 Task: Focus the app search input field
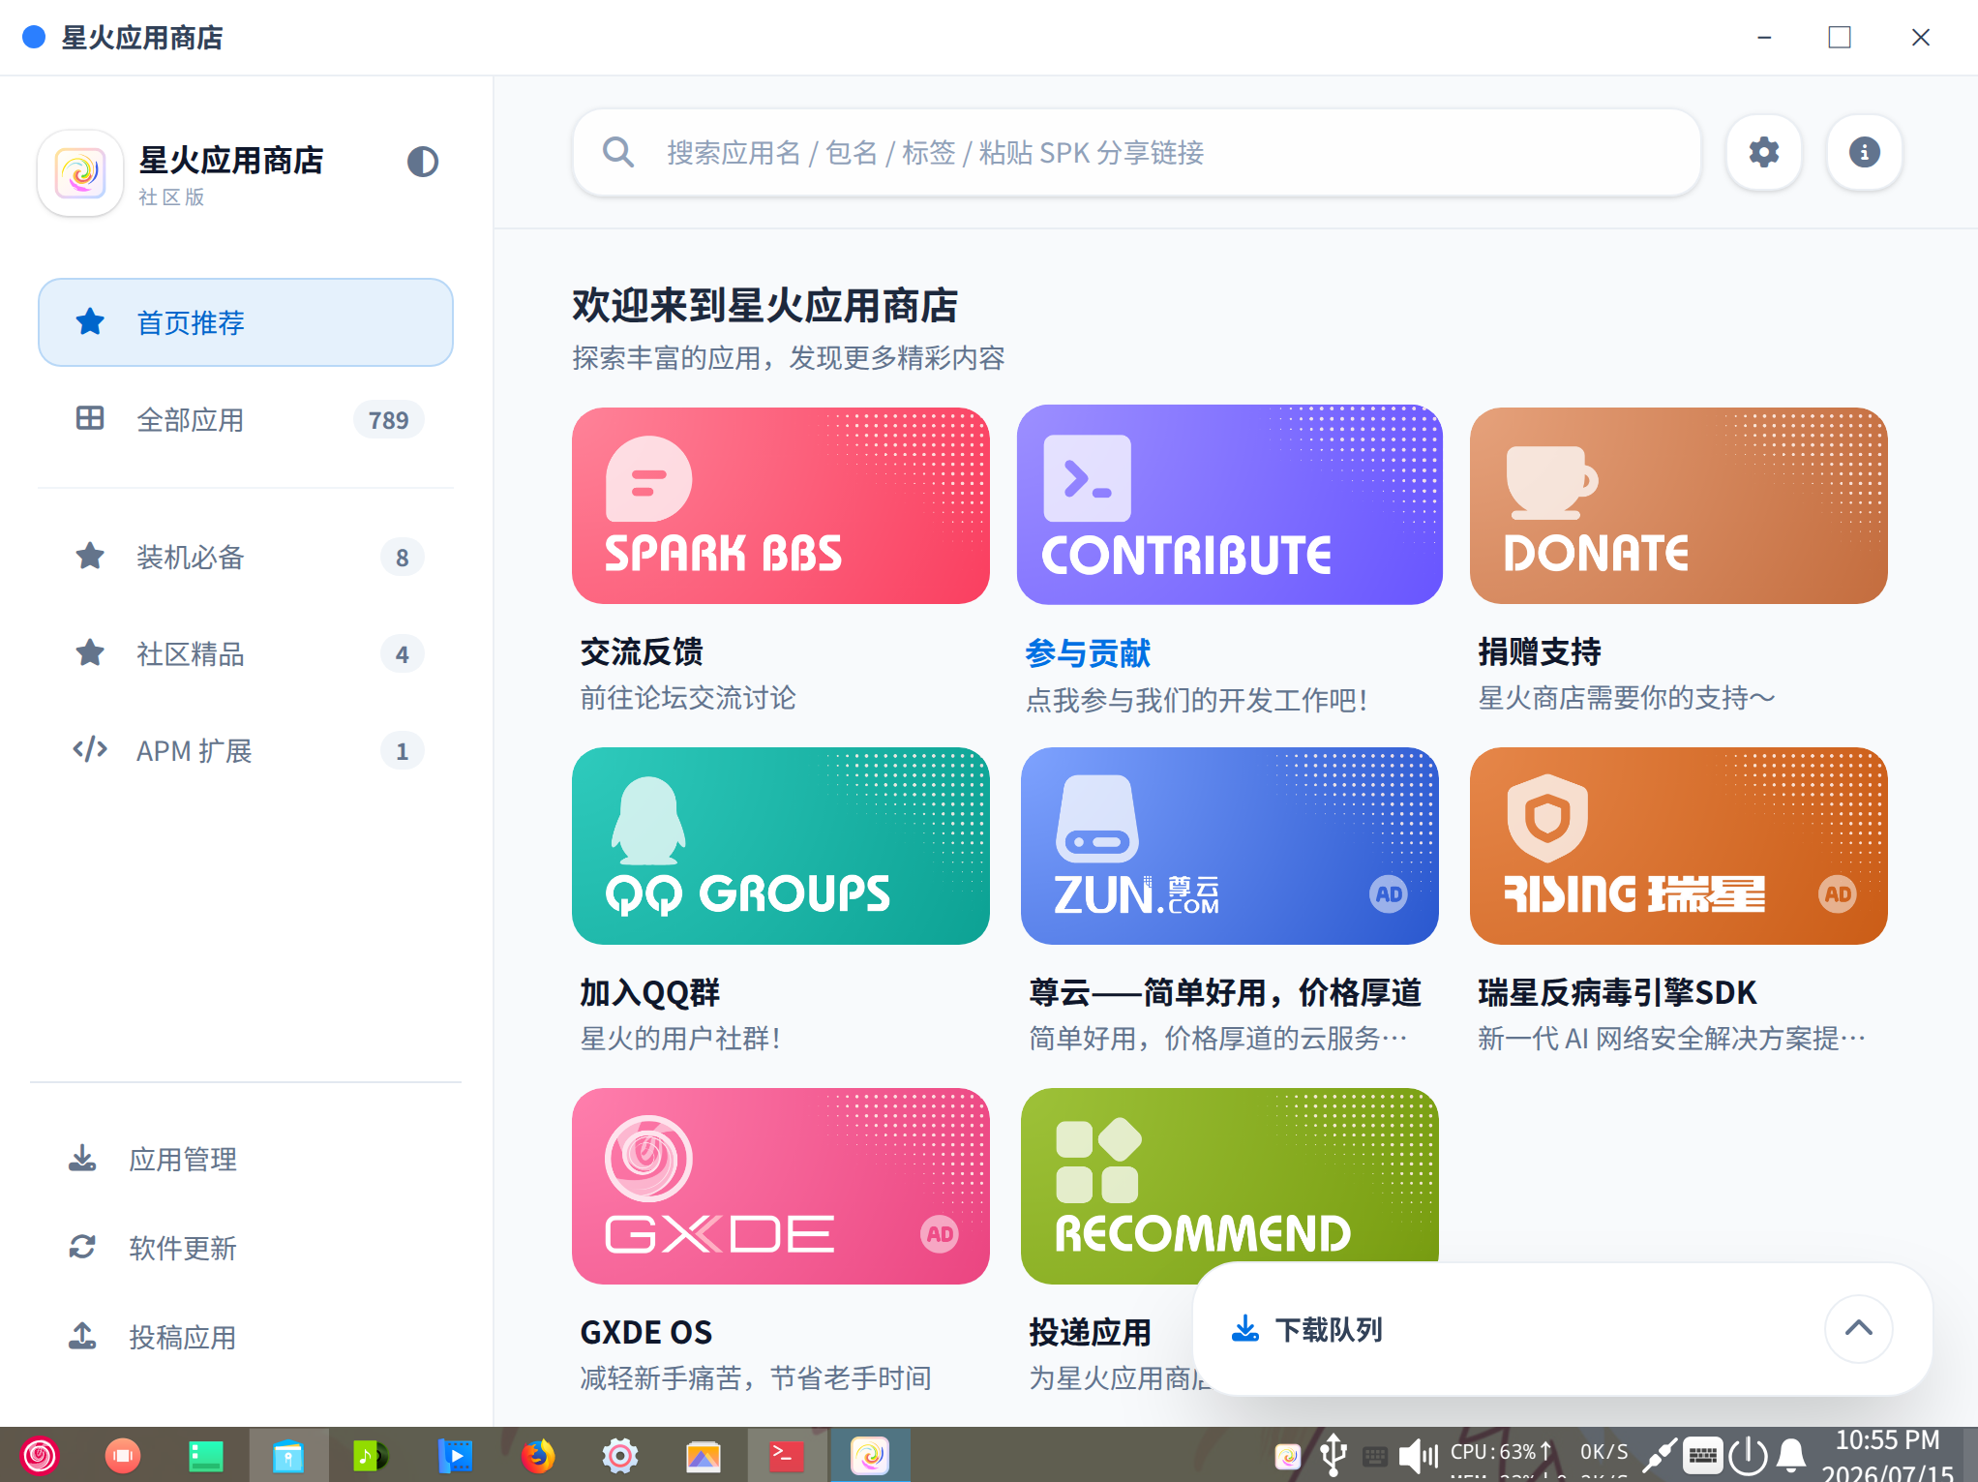click(x=1136, y=152)
